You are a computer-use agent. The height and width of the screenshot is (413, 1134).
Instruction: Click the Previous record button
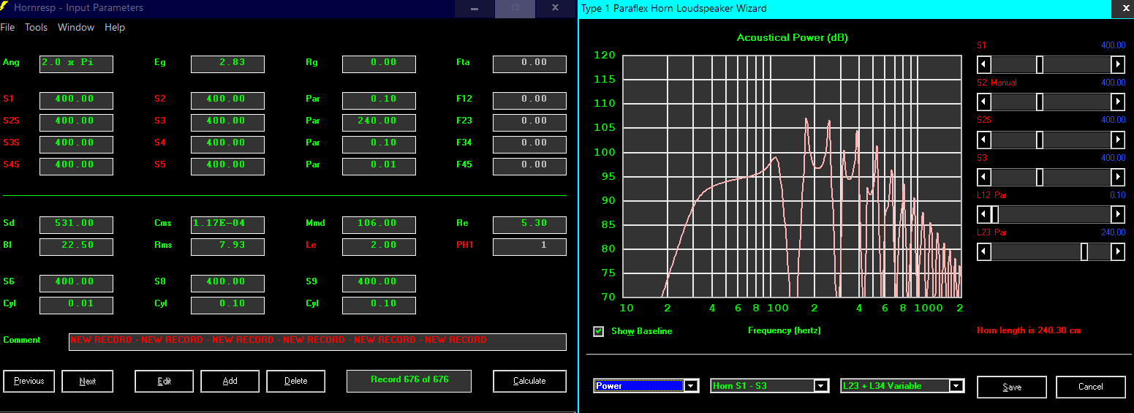point(29,381)
